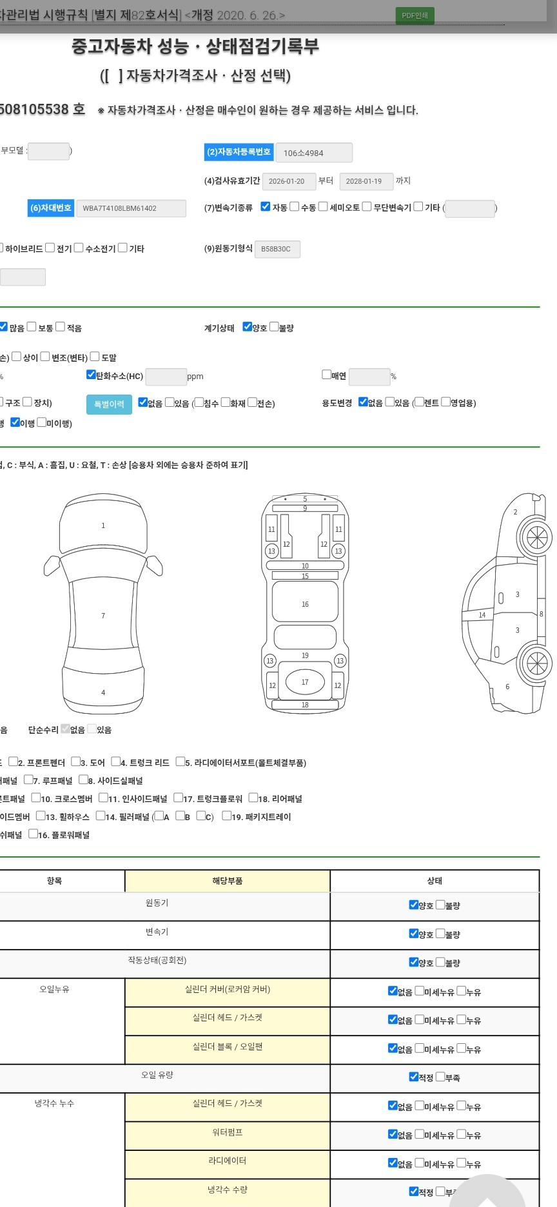Image resolution: width=557 pixels, height=1207 pixels.
Task: Check the 렌트 usage checkbox
Action: (420, 402)
